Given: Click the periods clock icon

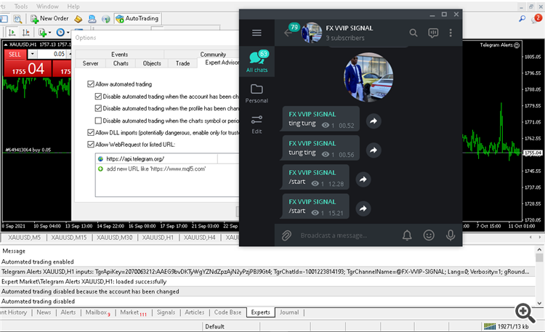Looking at the screenshot, I should pos(60,33).
